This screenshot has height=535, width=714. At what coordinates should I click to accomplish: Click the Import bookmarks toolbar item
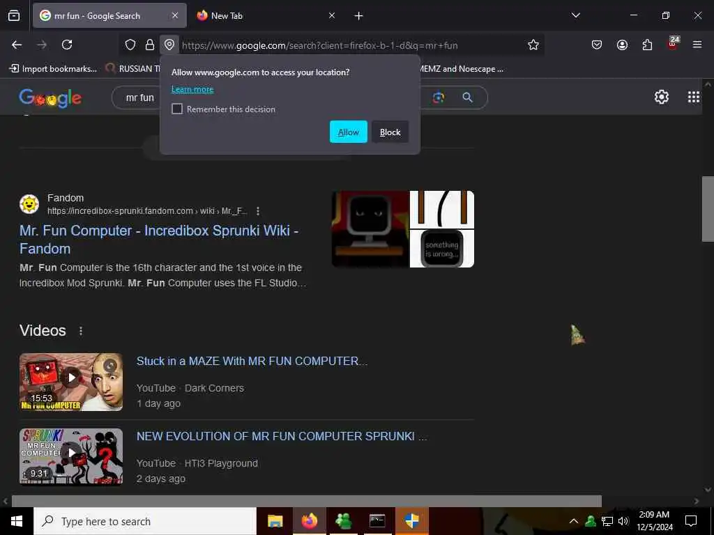53,69
